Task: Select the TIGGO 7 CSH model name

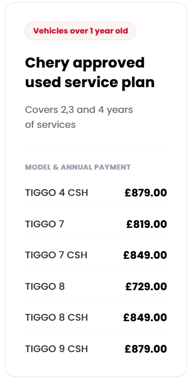Action: [56, 255]
